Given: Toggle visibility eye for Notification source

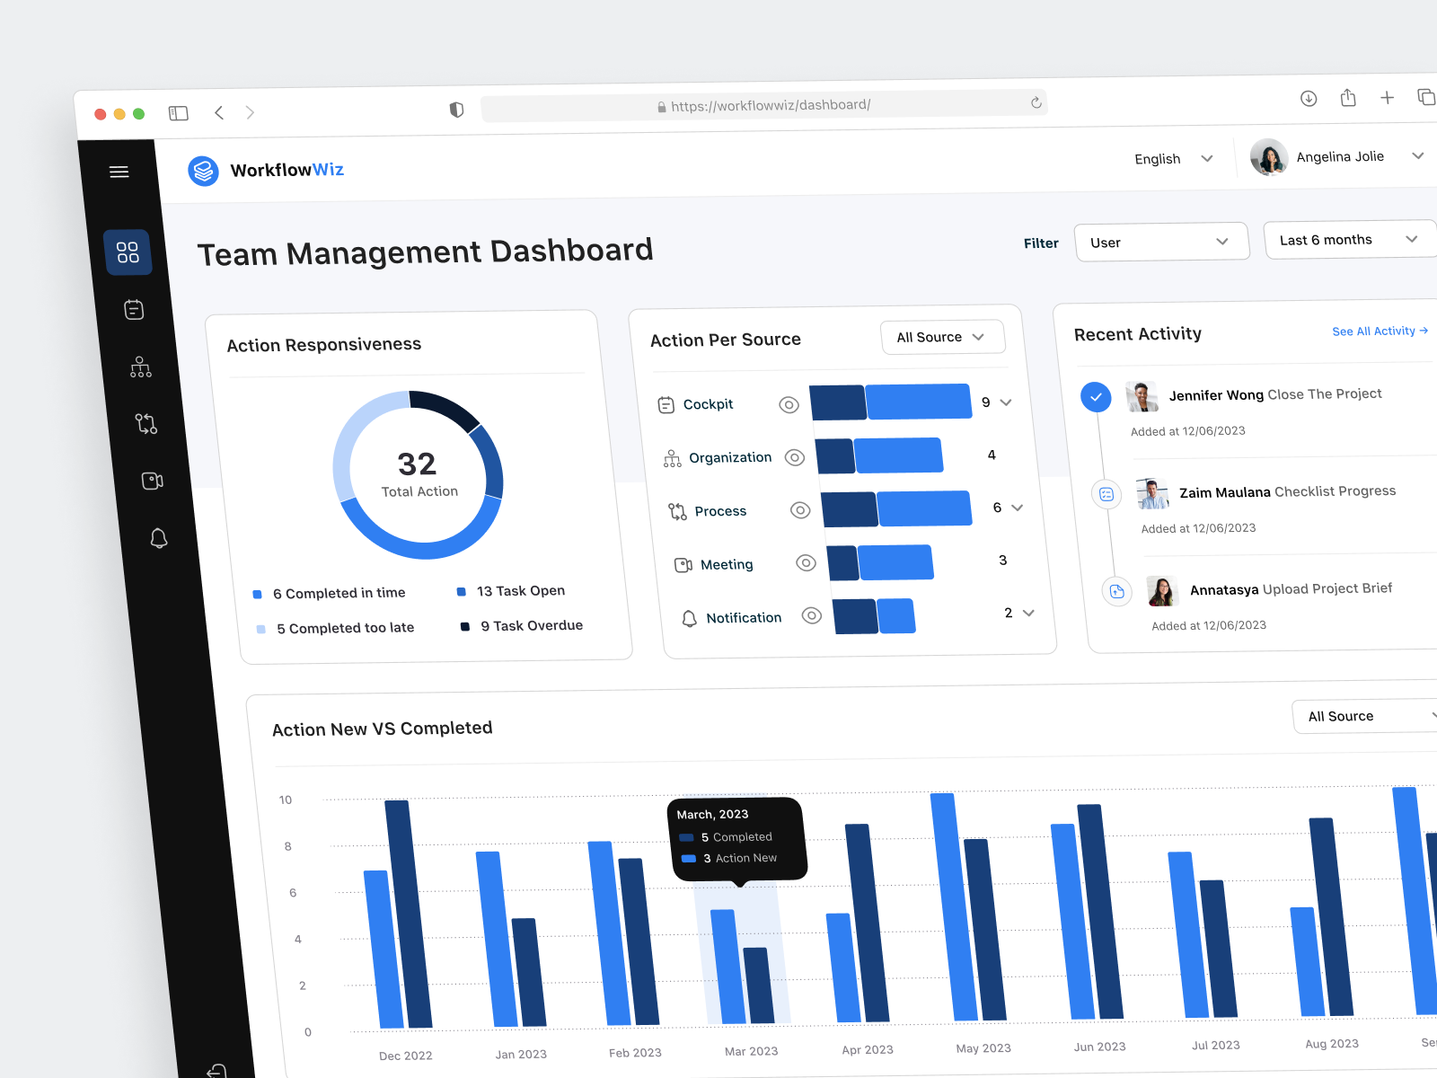Looking at the screenshot, I should [812, 616].
